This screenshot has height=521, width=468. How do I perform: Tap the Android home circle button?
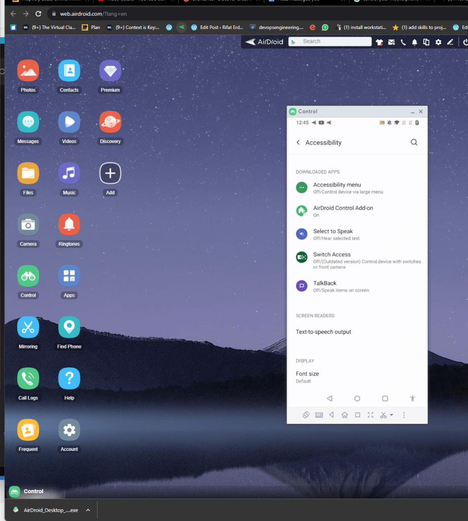pos(357,398)
